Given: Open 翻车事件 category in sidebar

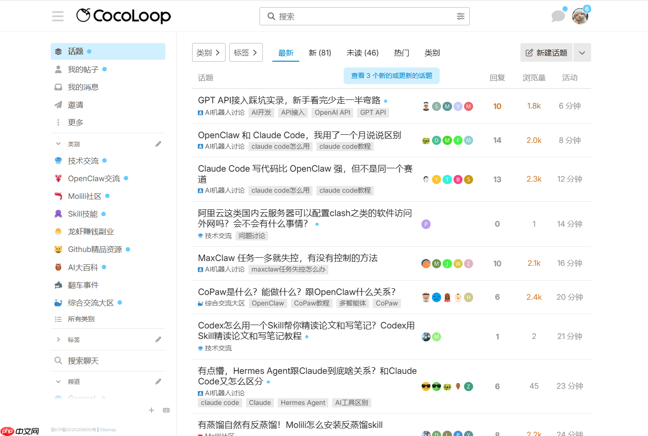Looking at the screenshot, I should 108,285.
